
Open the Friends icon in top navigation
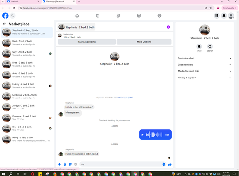[118, 16]
